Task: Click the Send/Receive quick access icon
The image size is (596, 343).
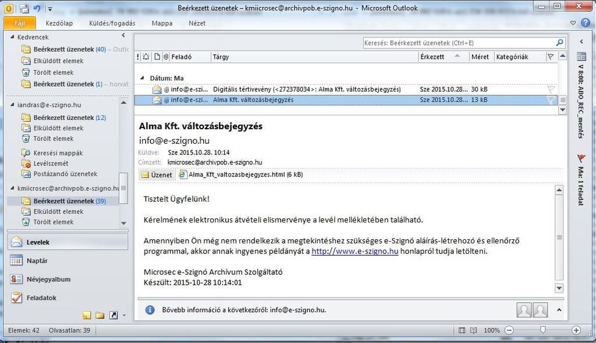Action: tap(24, 8)
